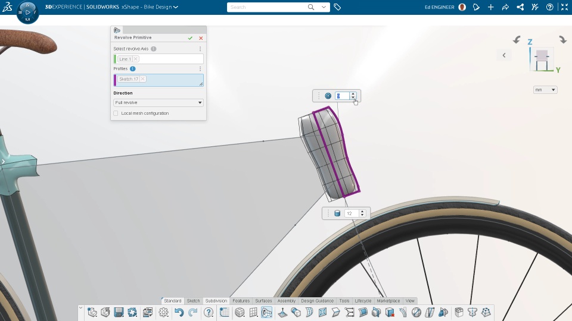
Task: Switch to the Standard tab
Action: [173, 301]
